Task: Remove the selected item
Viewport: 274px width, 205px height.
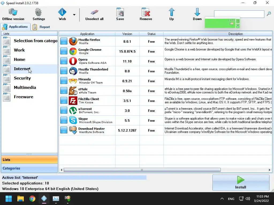Action: [146, 14]
